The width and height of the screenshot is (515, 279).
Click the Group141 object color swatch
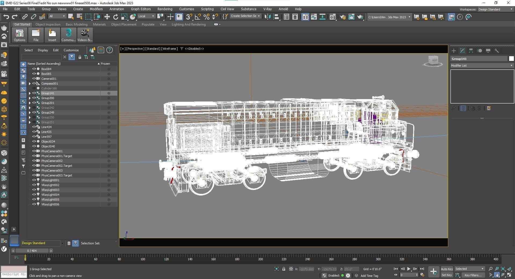[x=511, y=59]
